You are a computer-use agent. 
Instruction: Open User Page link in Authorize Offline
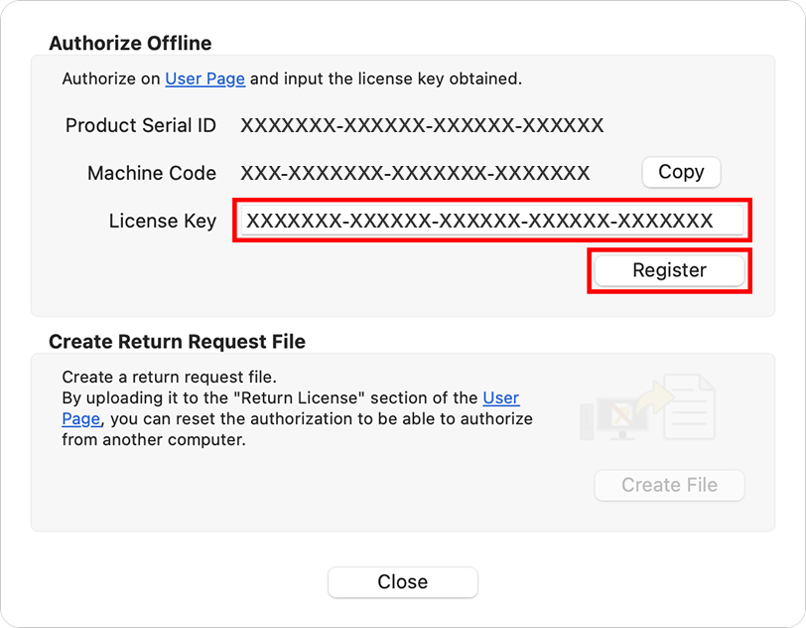click(205, 78)
